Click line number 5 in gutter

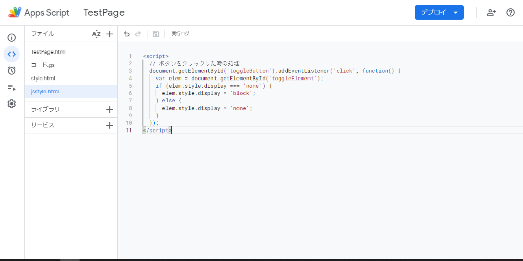[x=130, y=86]
